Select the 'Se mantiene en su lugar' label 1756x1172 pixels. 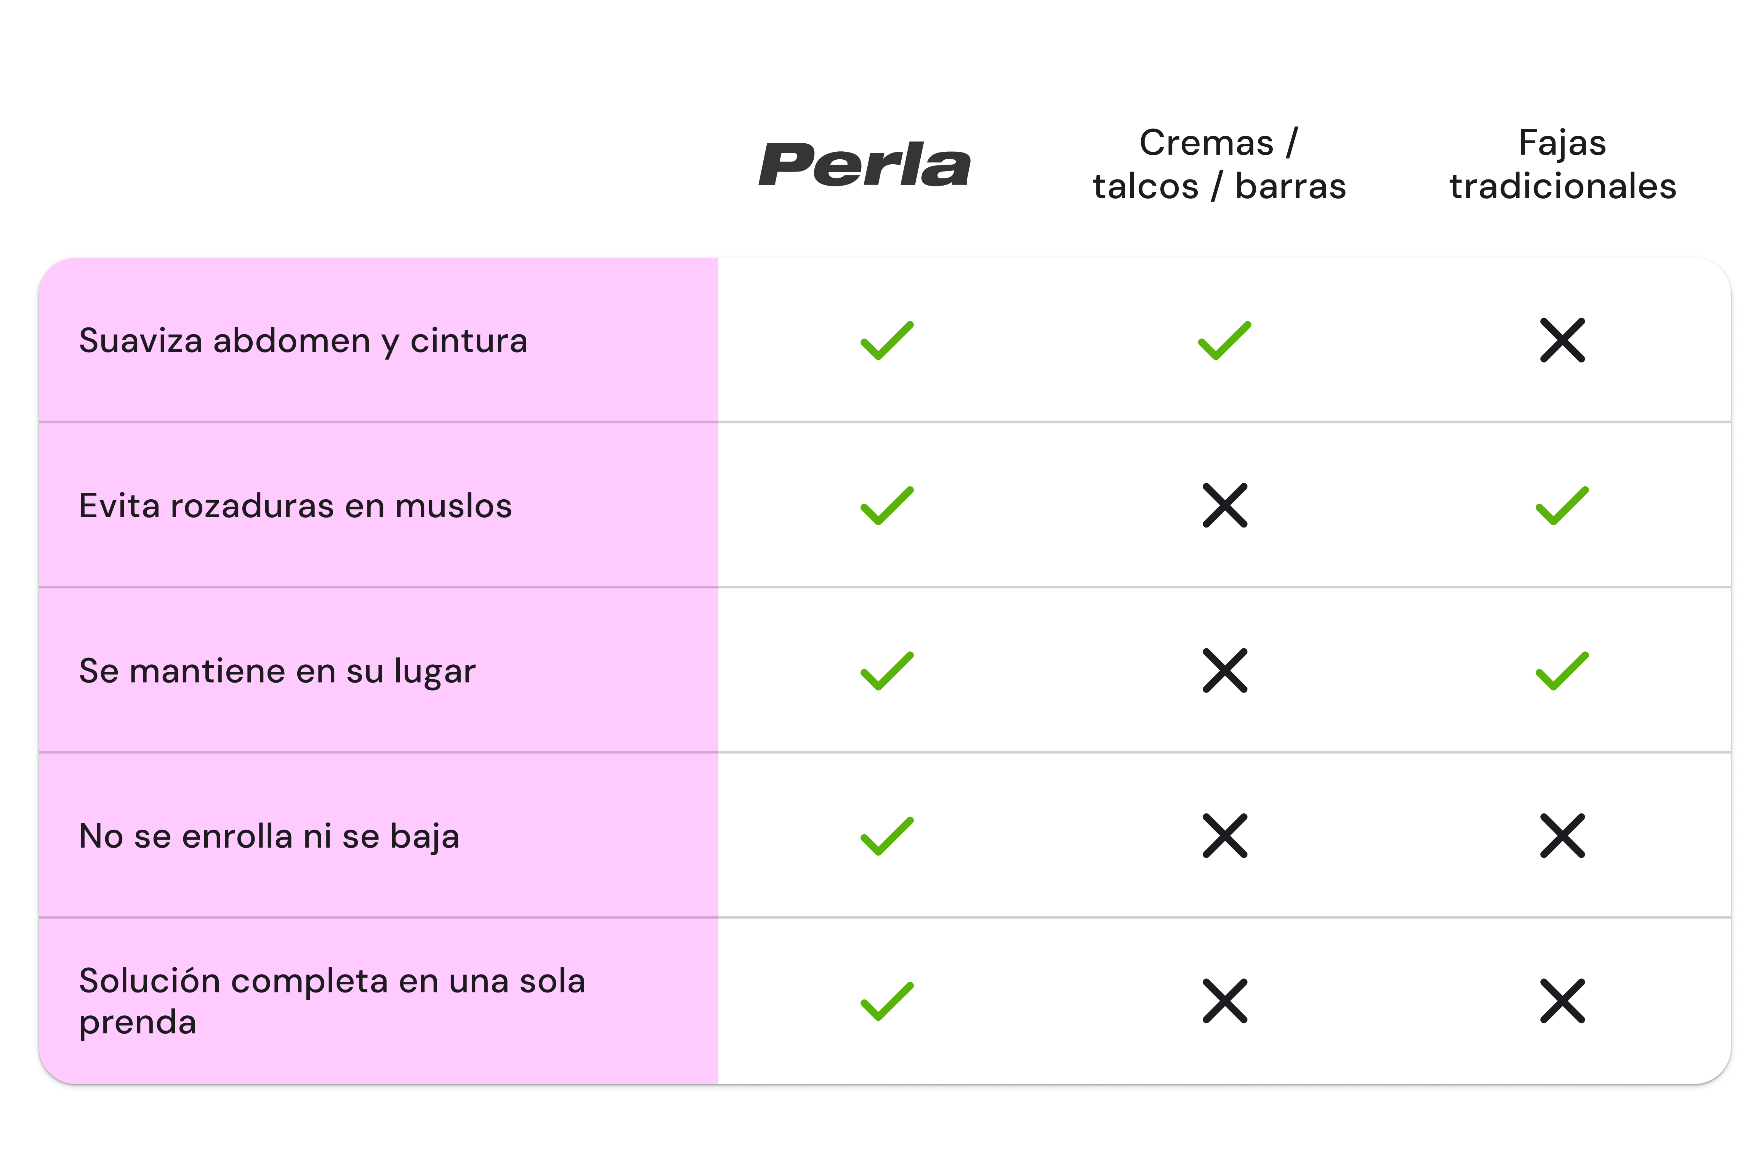[x=277, y=671]
